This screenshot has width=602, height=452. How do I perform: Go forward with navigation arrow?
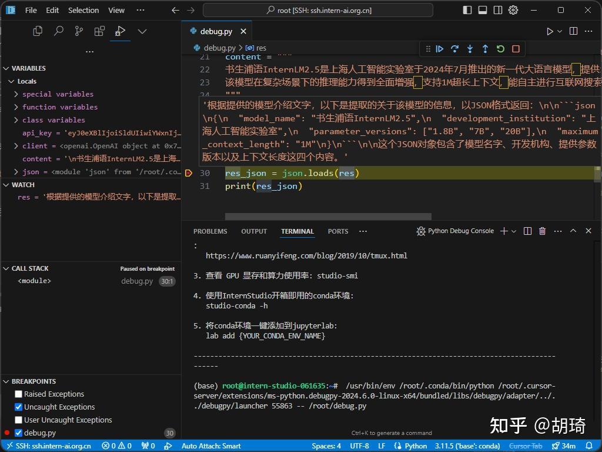(190, 11)
